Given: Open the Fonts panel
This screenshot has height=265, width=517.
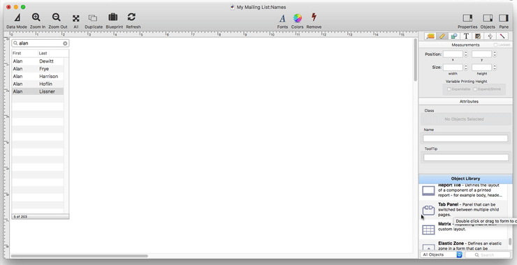Looking at the screenshot, I should tap(282, 18).
